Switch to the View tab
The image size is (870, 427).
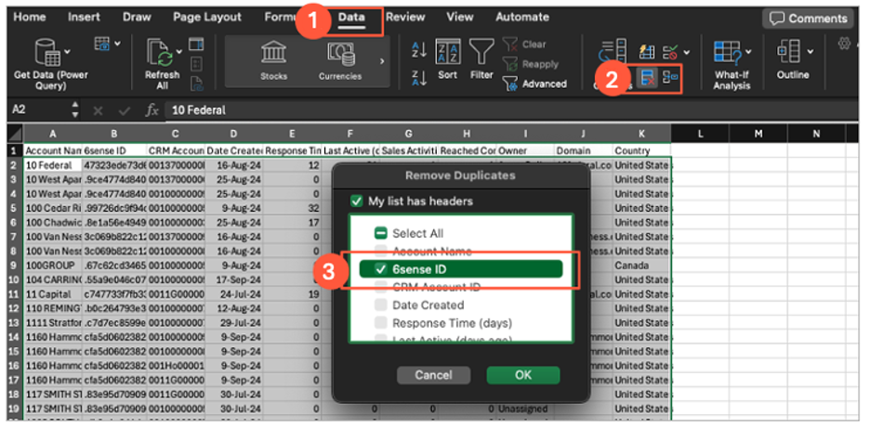point(460,17)
